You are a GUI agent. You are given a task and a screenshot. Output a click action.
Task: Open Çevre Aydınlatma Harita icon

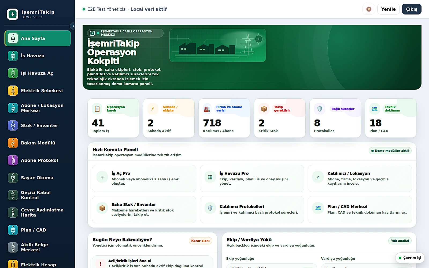click(x=13, y=213)
